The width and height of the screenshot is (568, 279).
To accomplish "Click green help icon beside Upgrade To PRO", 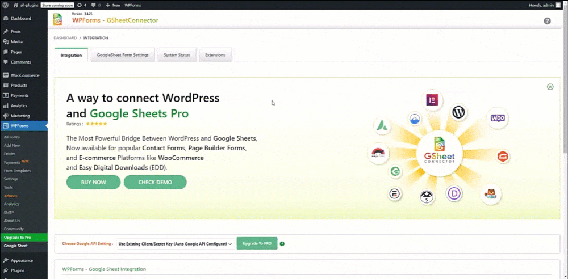I will [x=282, y=244].
